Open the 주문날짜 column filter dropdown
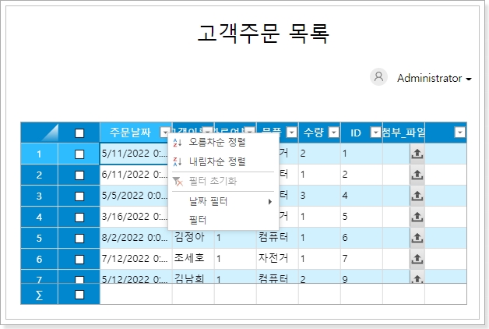 (x=164, y=133)
